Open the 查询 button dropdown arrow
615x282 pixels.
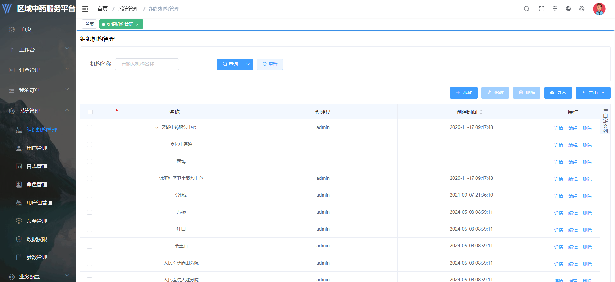pyautogui.click(x=248, y=64)
